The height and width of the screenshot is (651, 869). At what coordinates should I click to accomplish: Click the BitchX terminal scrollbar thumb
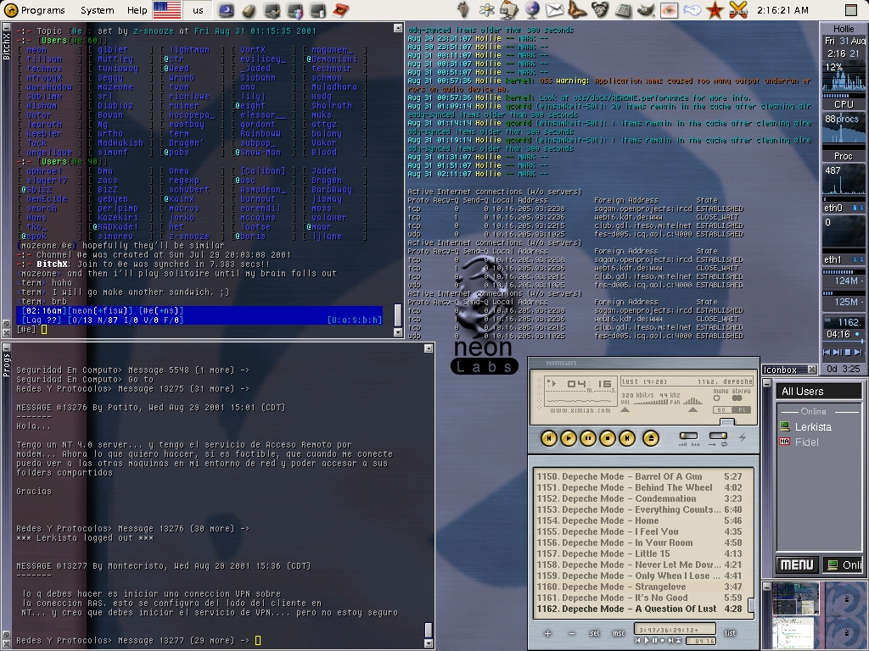click(397, 315)
